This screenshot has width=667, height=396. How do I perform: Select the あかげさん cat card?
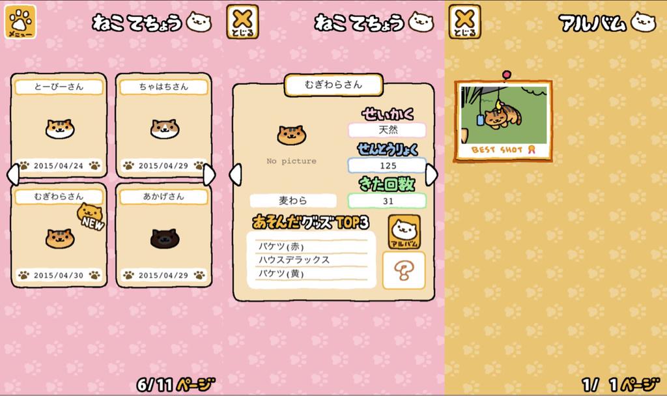click(163, 235)
